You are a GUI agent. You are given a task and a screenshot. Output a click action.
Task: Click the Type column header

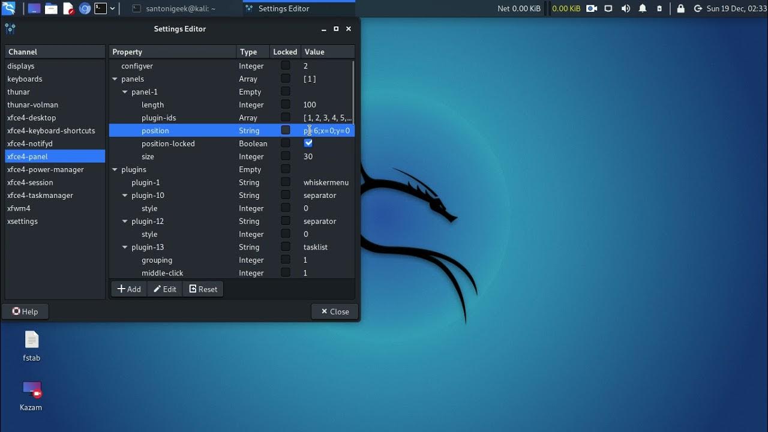(x=253, y=52)
